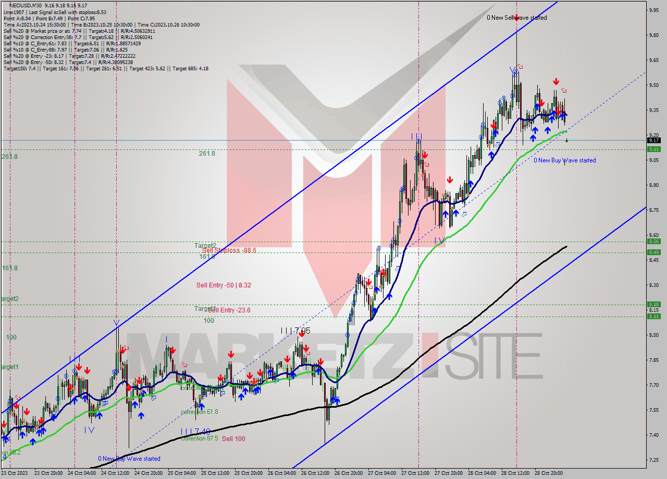The image size is (667, 479).
Task: Click the 9.80 price scale value
Action: coord(653,35)
